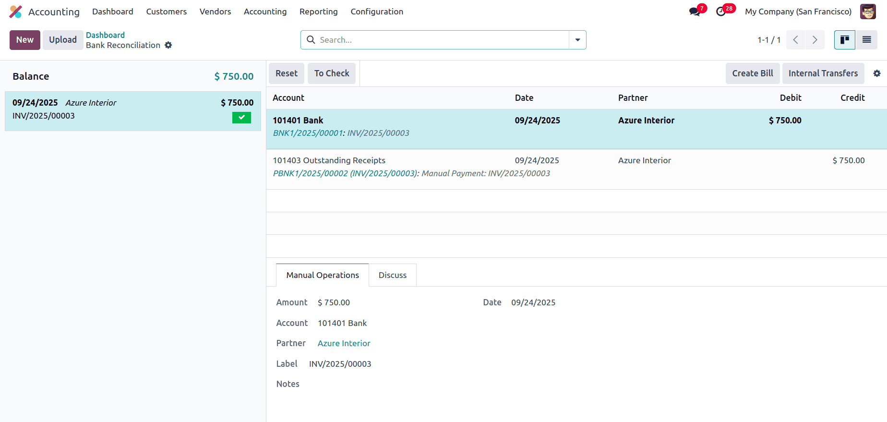Open gear options beside Internal Transfers
Image resolution: width=887 pixels, height=422 pixels.
[876, 73]
